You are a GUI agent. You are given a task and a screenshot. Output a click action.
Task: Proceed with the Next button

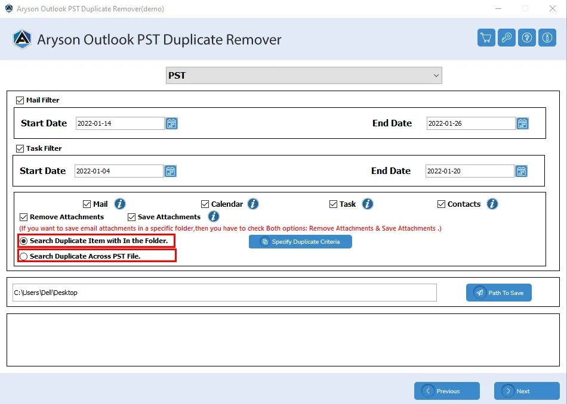(527, 391)
